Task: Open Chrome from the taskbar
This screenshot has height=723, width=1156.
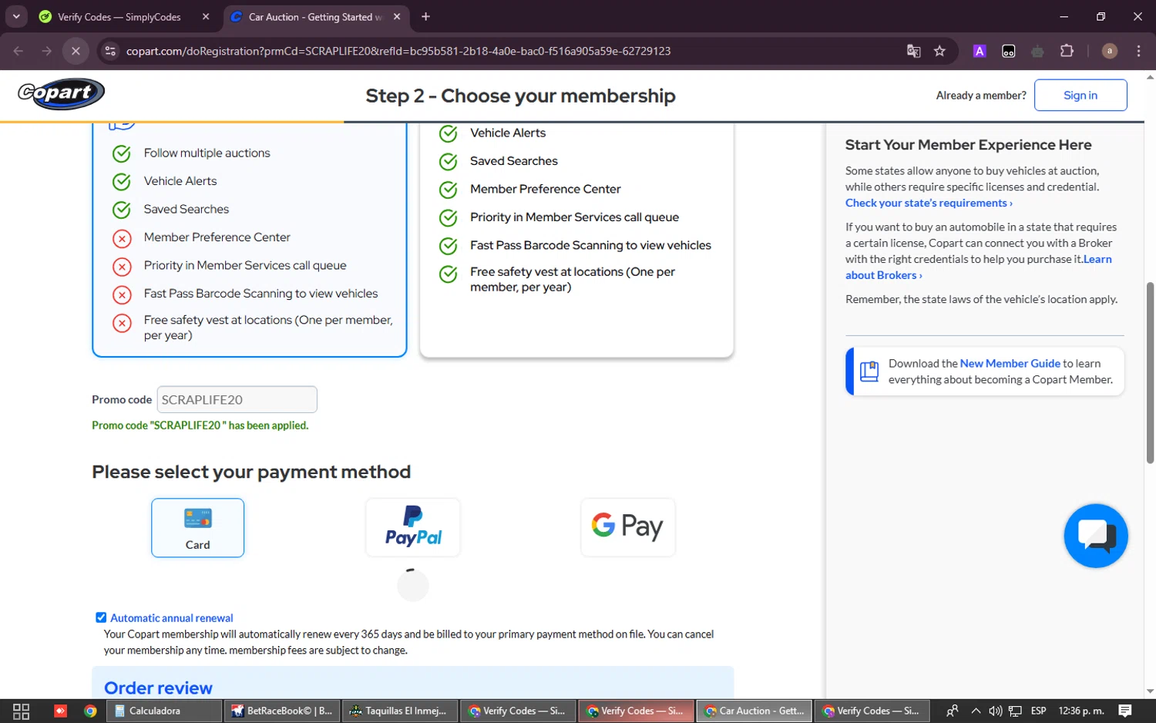Action: coord(90,711)
